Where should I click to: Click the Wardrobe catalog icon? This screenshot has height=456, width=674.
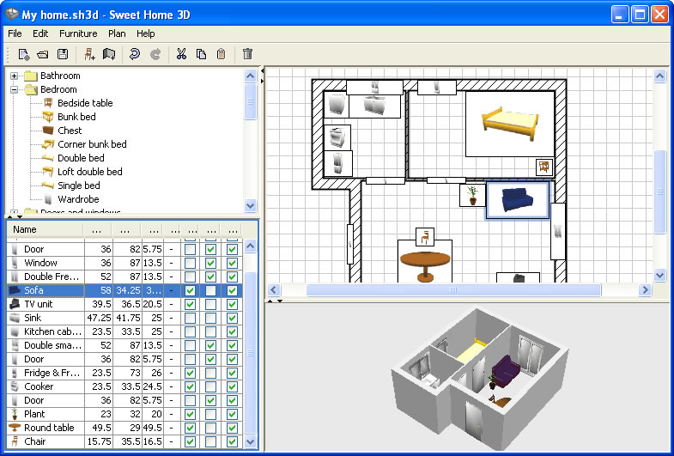(48, 199)
